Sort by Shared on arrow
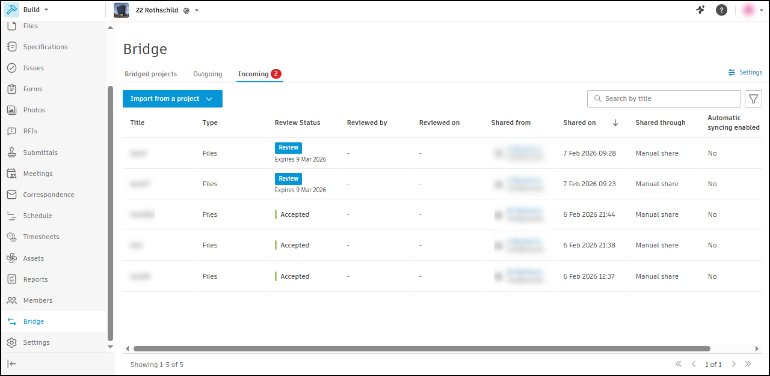 coord(615,123)
